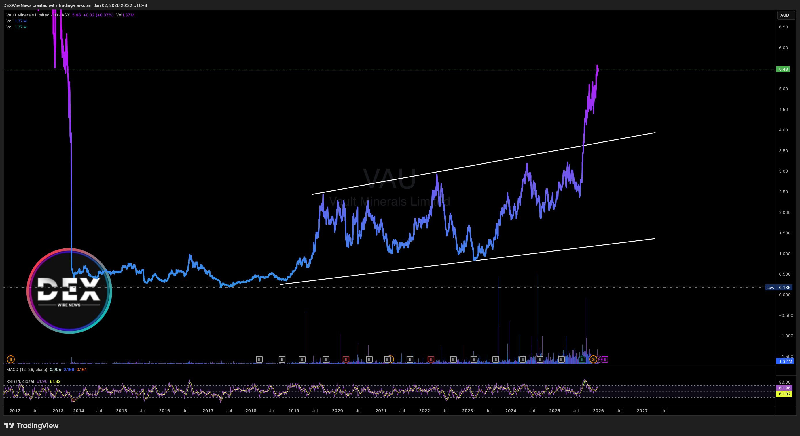Click the purple lightning bolt event marker
This screenshot has width=800, height=436.
[599, 359]
